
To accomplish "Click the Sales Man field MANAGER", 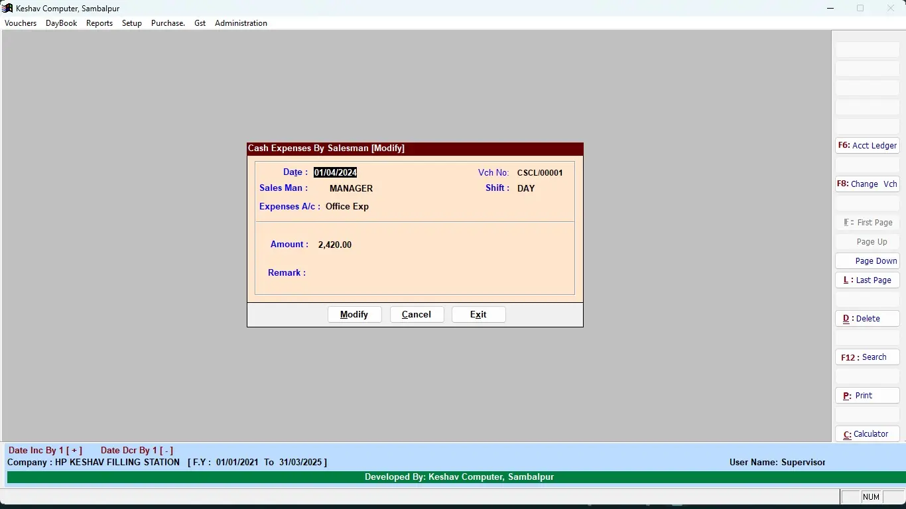I will (x=351, y=189).
